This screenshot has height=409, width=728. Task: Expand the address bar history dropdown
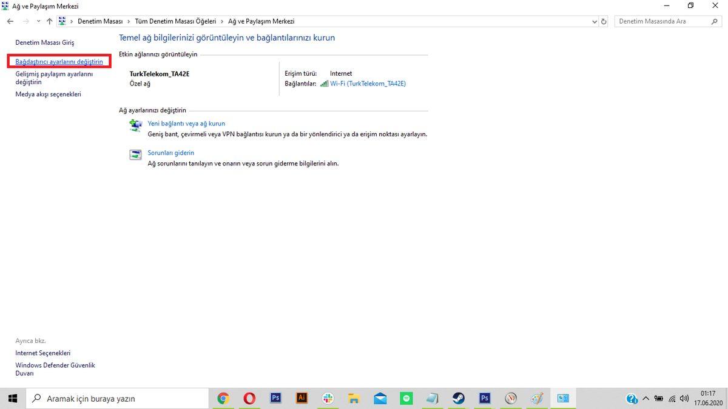(594, 21)
